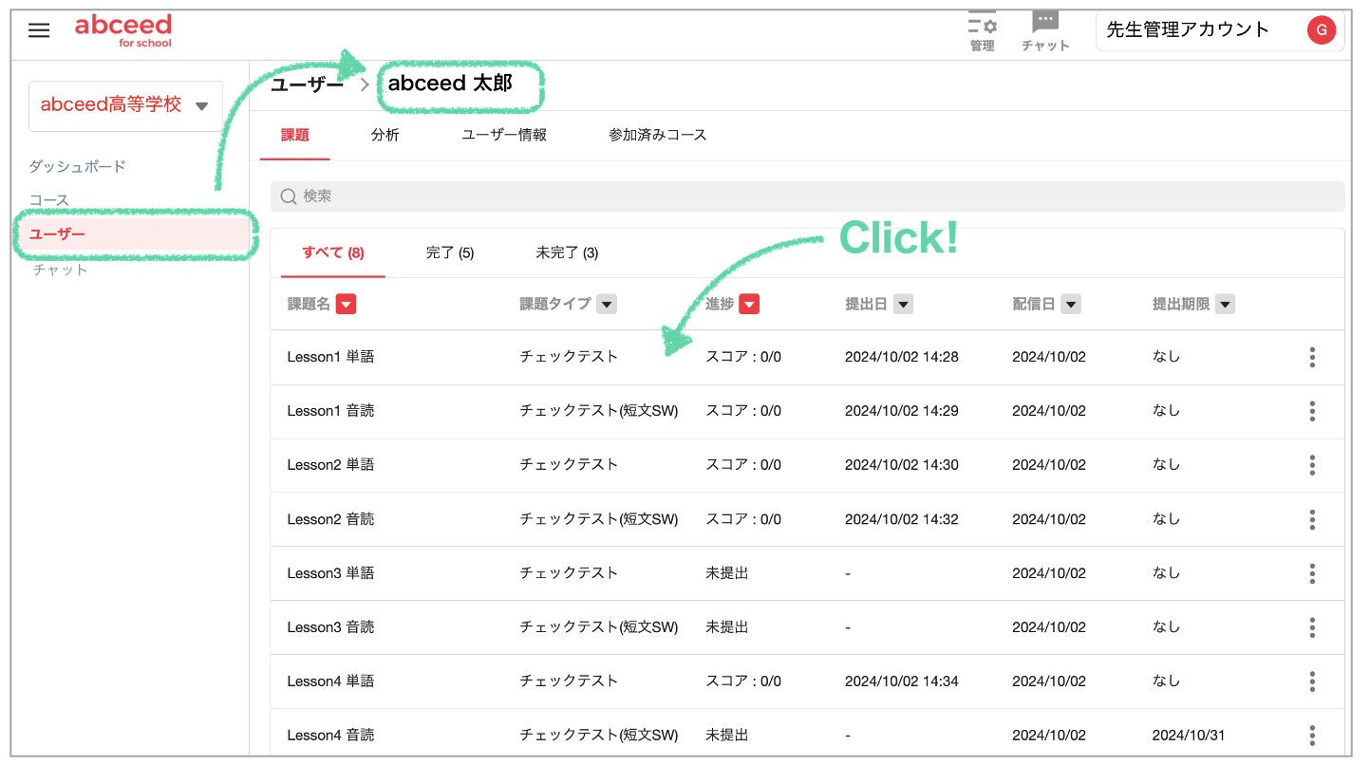Open the Lesson1 単語 assignment row
This screenshot has width=1370, height=765.
click(807, 357)
